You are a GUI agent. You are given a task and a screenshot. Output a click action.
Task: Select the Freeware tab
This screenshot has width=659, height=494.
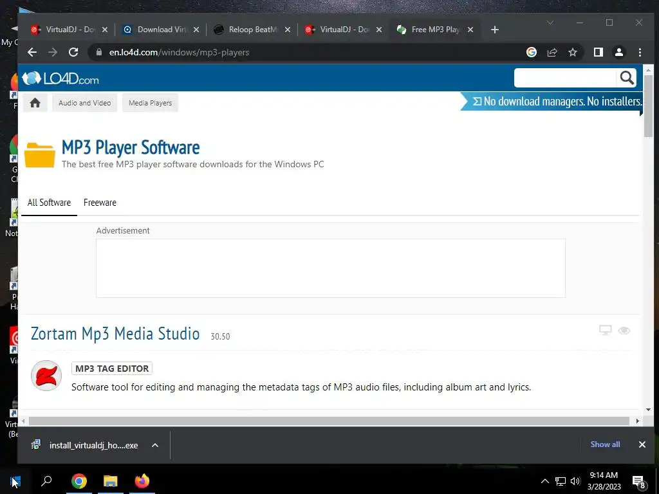(x=100, y=203)
